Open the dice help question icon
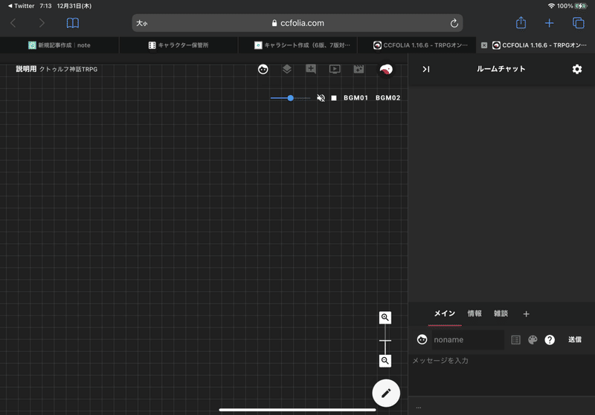This screenshot has width=595, height=415. [550, 340]
